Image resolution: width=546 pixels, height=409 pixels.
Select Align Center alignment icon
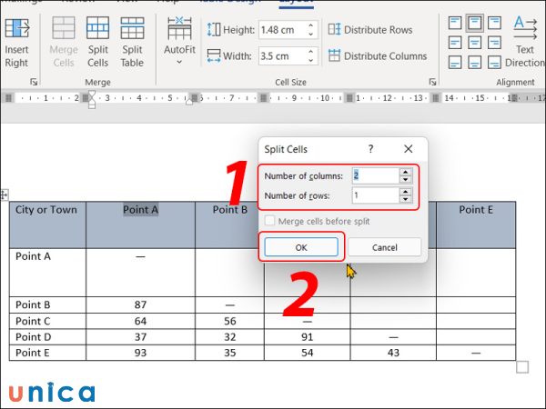click(x=475, y=43)
